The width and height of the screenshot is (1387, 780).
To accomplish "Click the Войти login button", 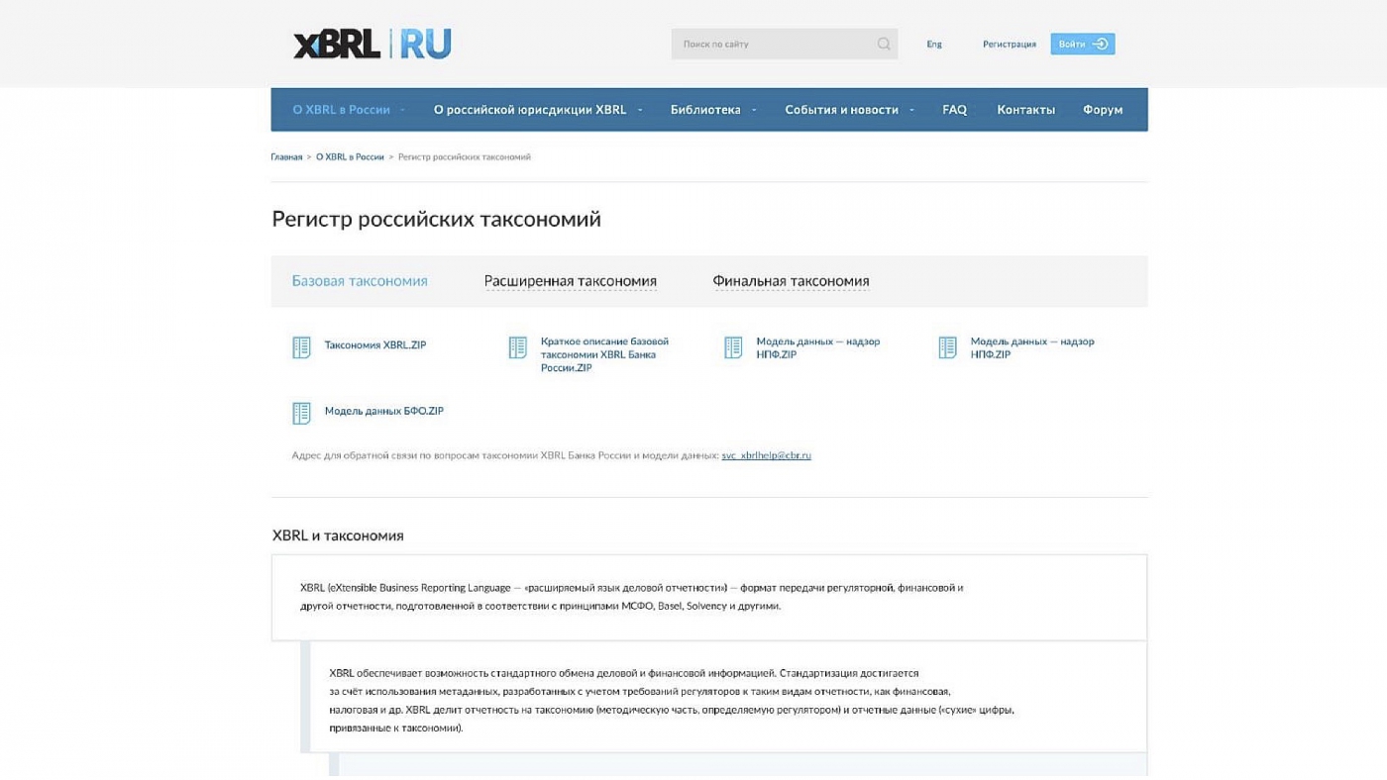I will point(1083,44).
